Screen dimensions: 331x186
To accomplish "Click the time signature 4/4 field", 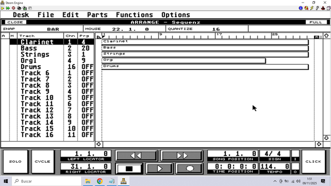I will pyautogui.click(x=275, y=153).
